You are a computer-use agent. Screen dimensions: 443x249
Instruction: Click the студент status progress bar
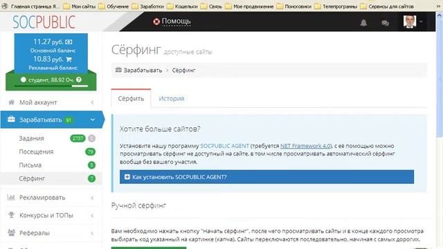point(51,86)
